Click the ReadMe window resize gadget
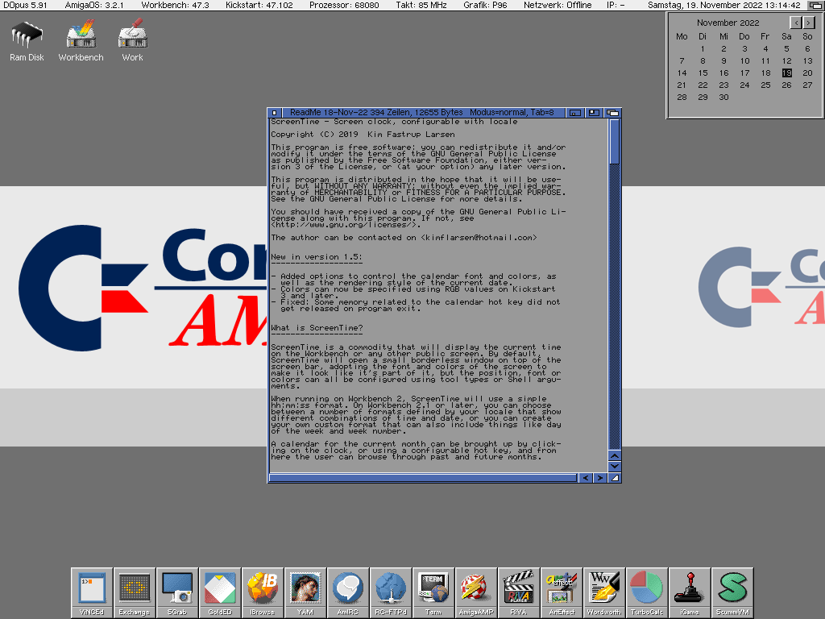Viewport: 825px width, 619px height. coord(615,478)
